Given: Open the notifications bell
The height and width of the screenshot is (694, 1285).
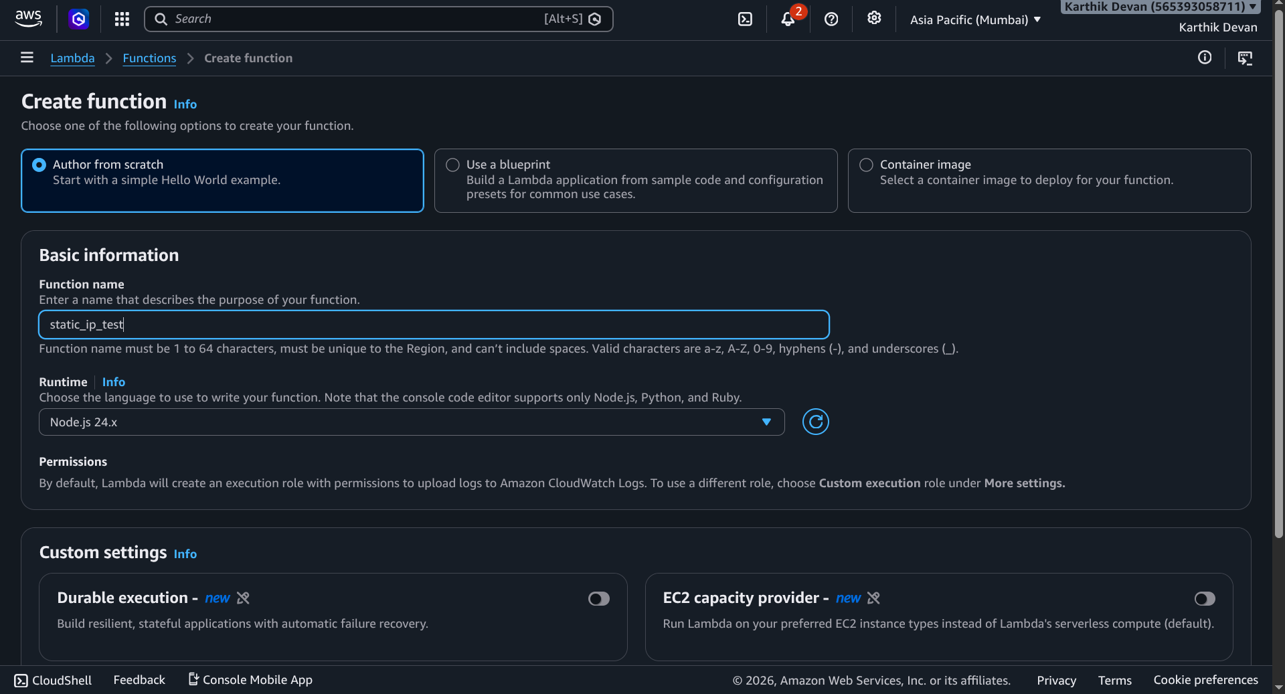Looking at the screenshot, I should pyautogui.click(x=788, y=19).
